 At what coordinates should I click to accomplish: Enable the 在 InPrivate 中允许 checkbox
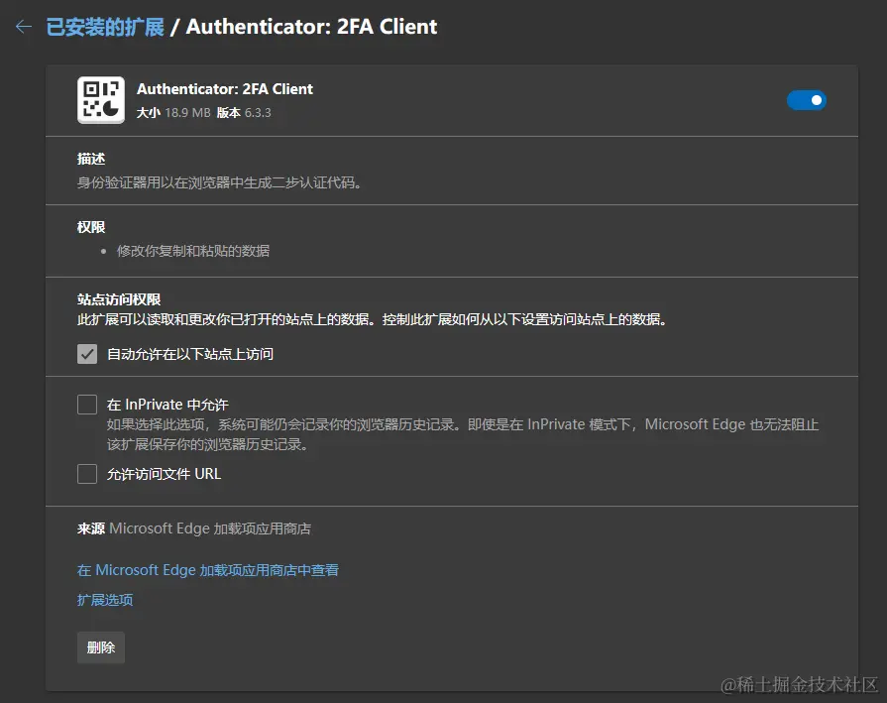87,405
